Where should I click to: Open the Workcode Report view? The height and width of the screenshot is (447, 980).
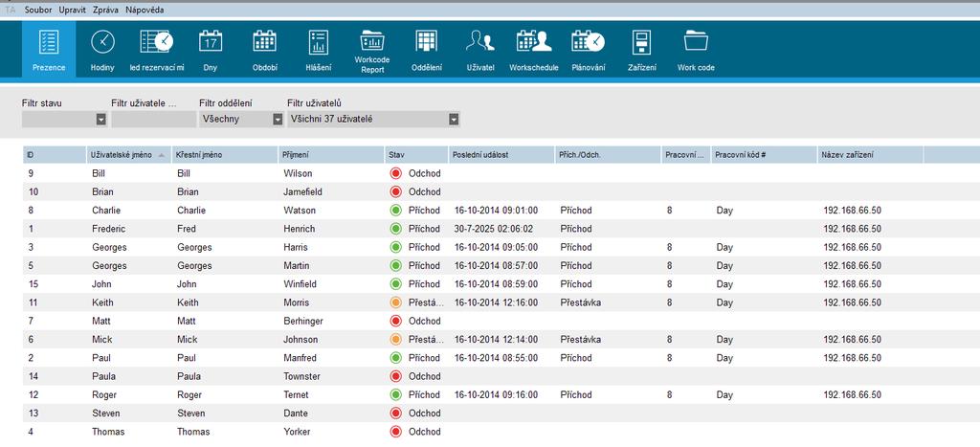pos(372,52)
